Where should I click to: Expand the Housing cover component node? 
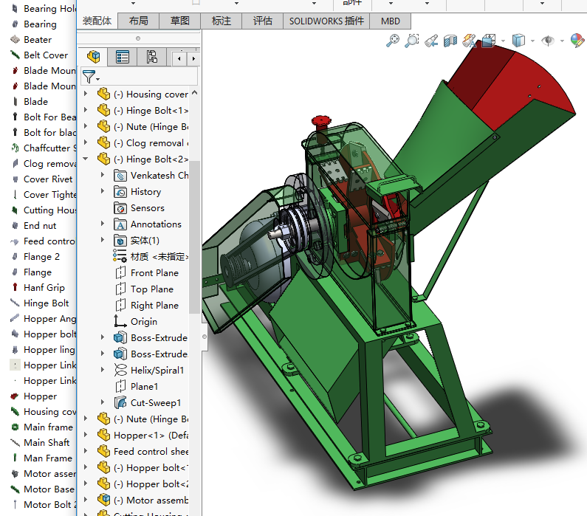coord(86,94)
